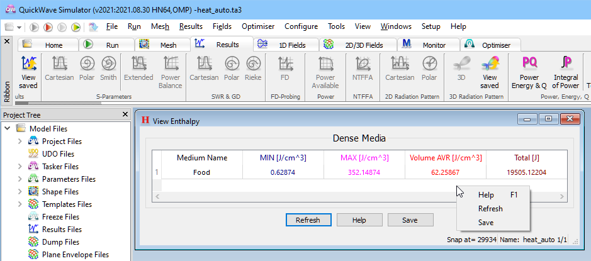Switch to the Home ribbon tab
591x261 pixels.
click(48, 45)
